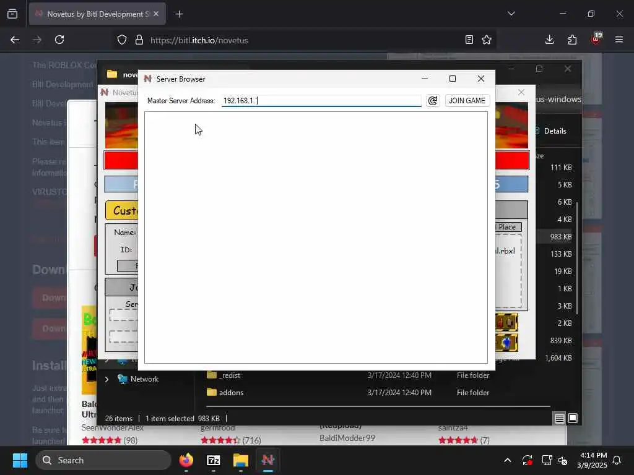Open the Firefox hamburger menu
The image size is (634, 475).
[x=619, y=40]
